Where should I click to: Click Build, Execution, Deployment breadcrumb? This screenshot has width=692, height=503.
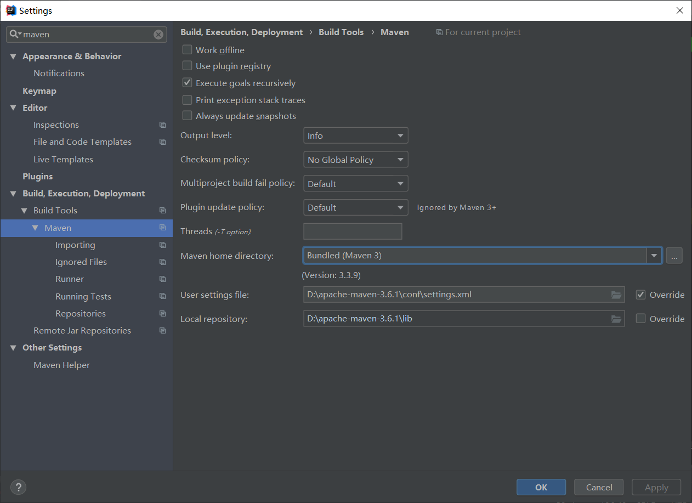(x=241, y=32)
